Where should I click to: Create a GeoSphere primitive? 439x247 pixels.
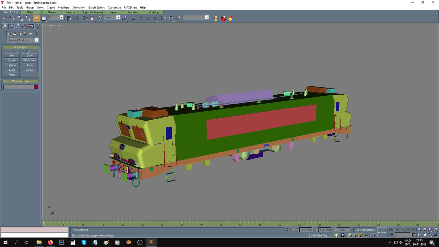click(x=29, y=60)
